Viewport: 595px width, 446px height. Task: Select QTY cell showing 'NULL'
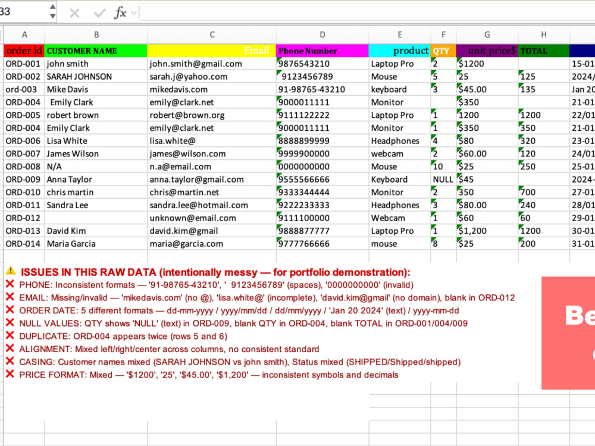pyautogui.click(x=443, y=180)
